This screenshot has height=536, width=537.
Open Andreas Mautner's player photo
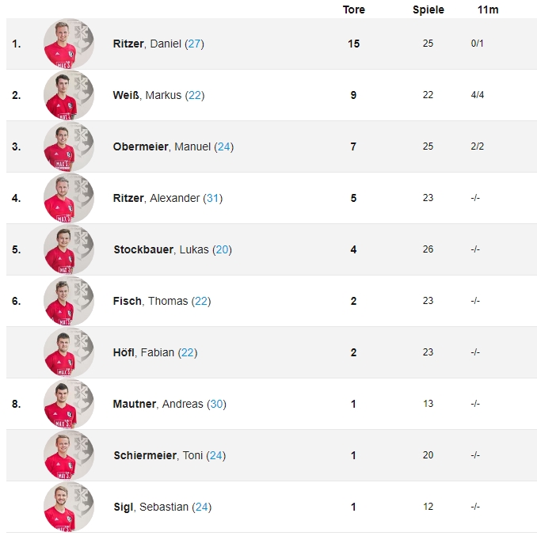[x=69, y=404]
